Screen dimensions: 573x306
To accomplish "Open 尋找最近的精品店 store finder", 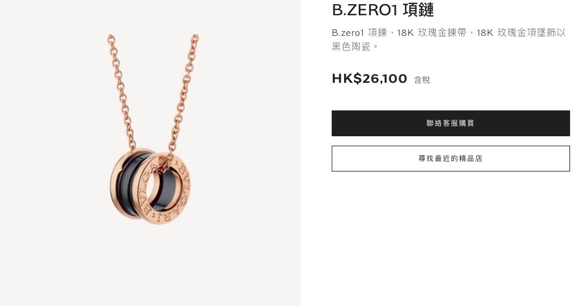I will [x=450, y=159].
